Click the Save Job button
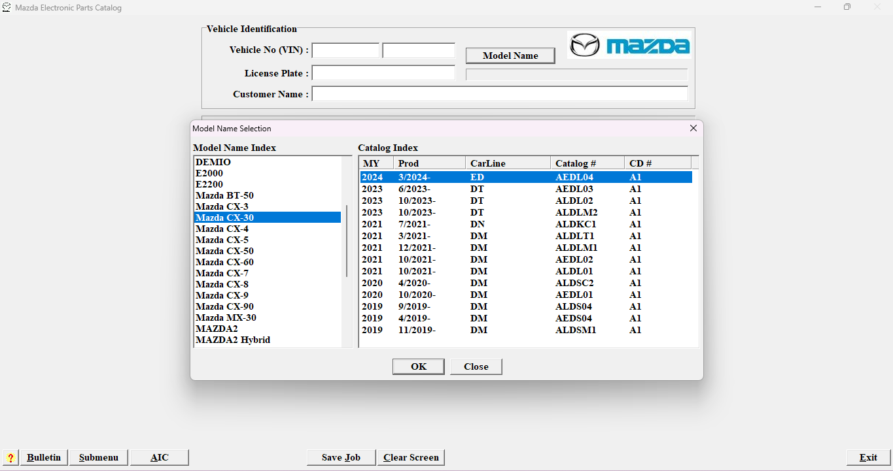893x471 pixels. [341, 457]
